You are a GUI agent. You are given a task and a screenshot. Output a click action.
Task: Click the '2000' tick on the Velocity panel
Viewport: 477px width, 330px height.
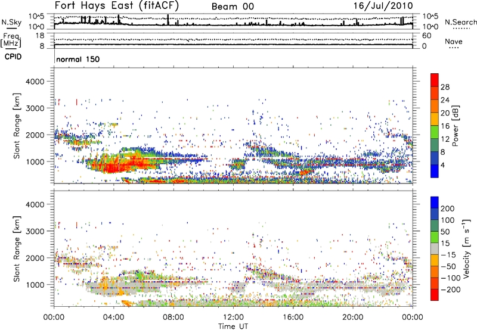point(35,258)
